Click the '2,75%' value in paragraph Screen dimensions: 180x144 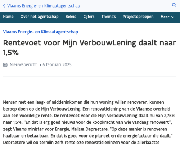pyautogui.click(x=170, y=116)
